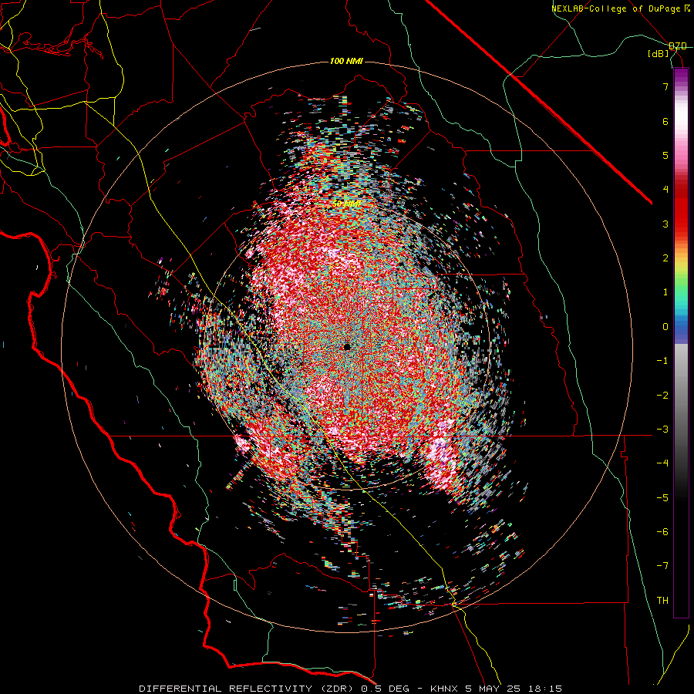
Task: Click the -7 value on the dB scale
Action: (x=662, y=566)
